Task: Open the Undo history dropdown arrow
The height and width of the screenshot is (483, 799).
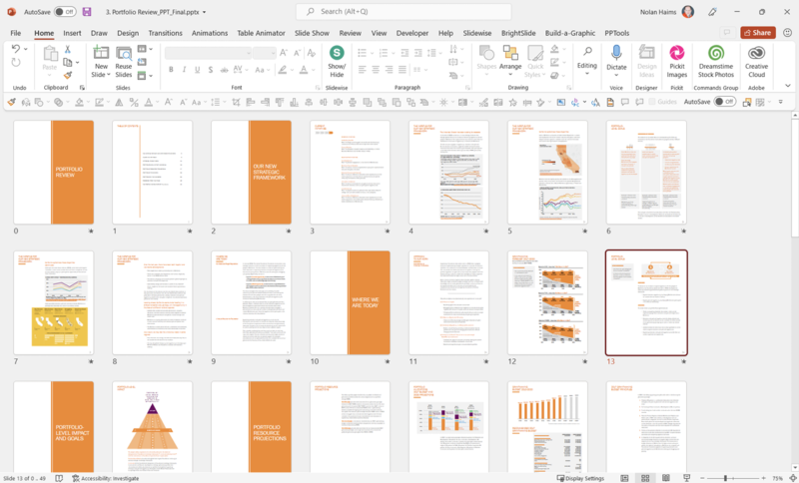Action: [26, 49]
